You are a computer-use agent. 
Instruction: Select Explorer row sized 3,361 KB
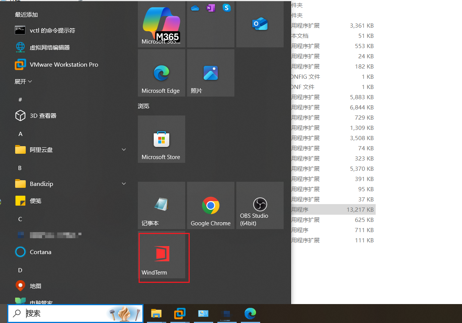333,26
